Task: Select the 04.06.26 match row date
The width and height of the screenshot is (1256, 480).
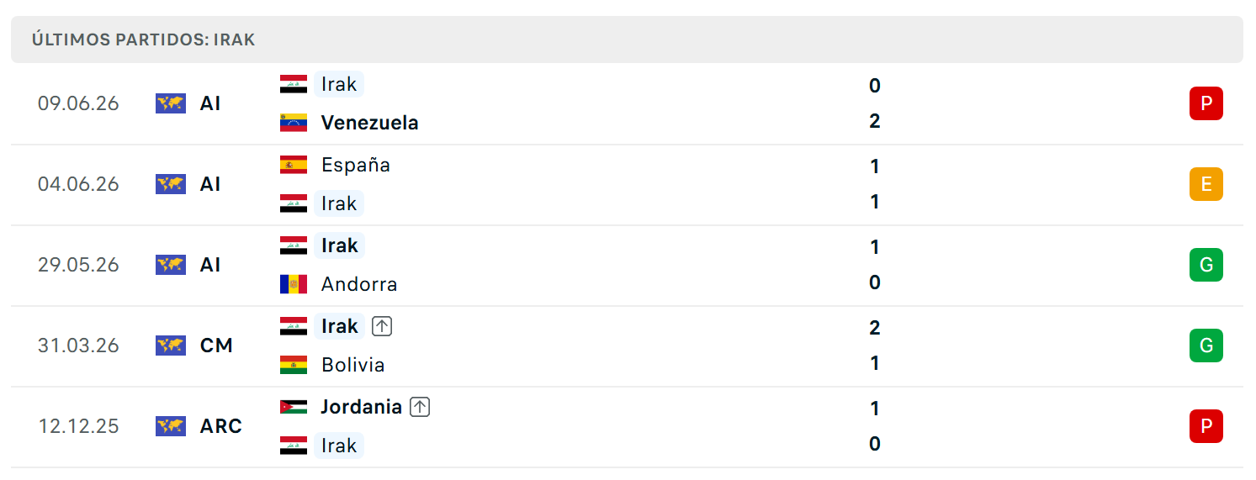Action: coord(78,184)
